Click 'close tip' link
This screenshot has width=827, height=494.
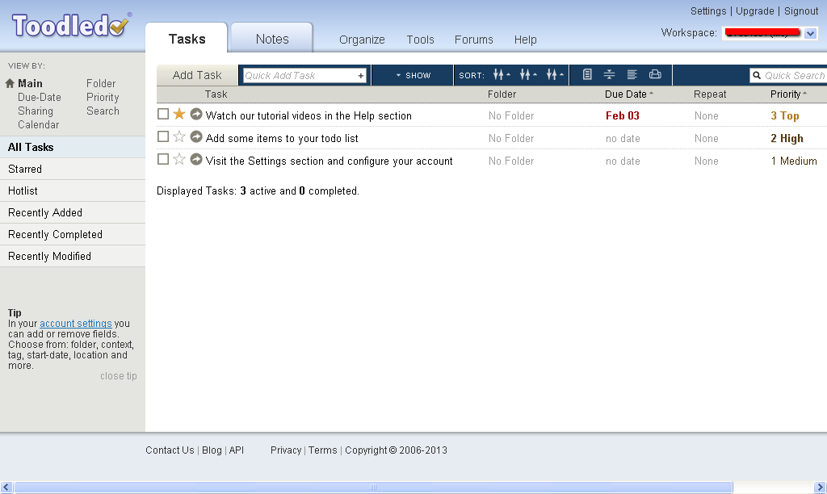pos(119,376)
